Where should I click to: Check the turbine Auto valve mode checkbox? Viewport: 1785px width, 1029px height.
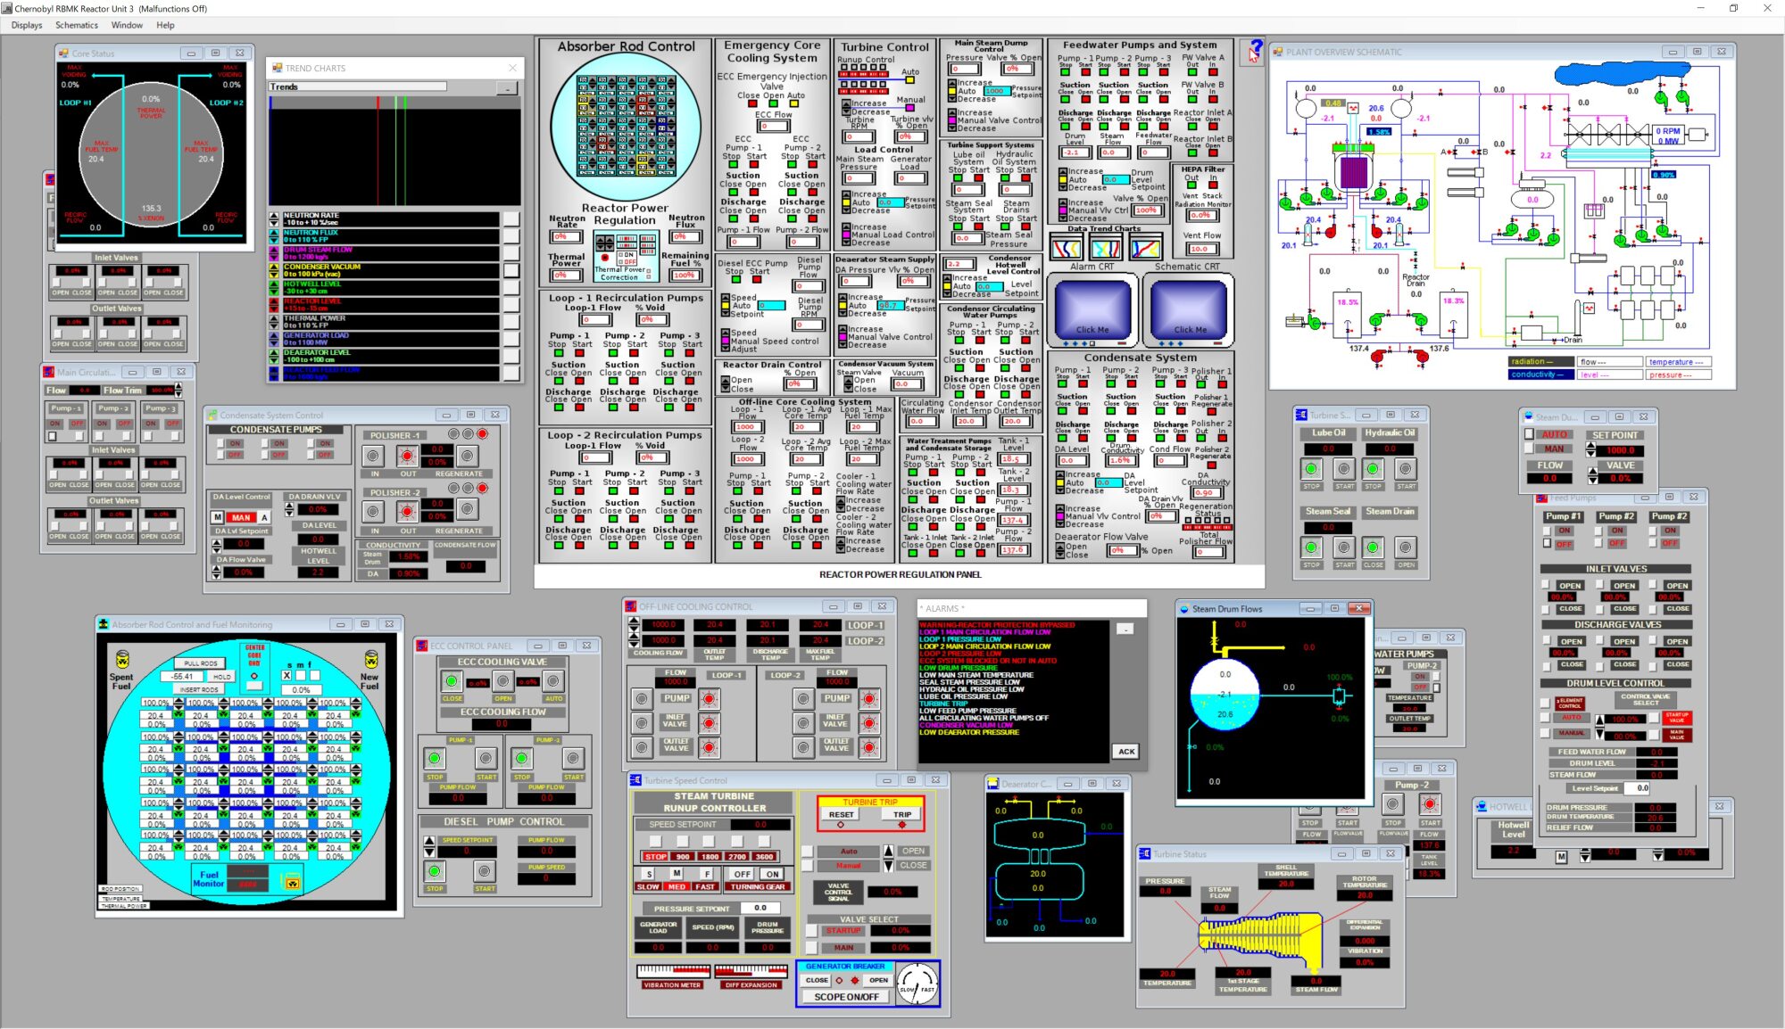pos(808,852)
